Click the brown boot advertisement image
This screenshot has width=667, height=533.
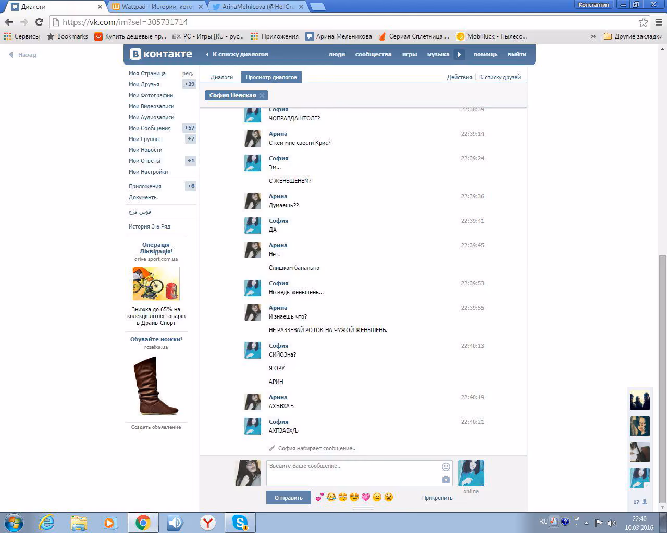(156, 386)
